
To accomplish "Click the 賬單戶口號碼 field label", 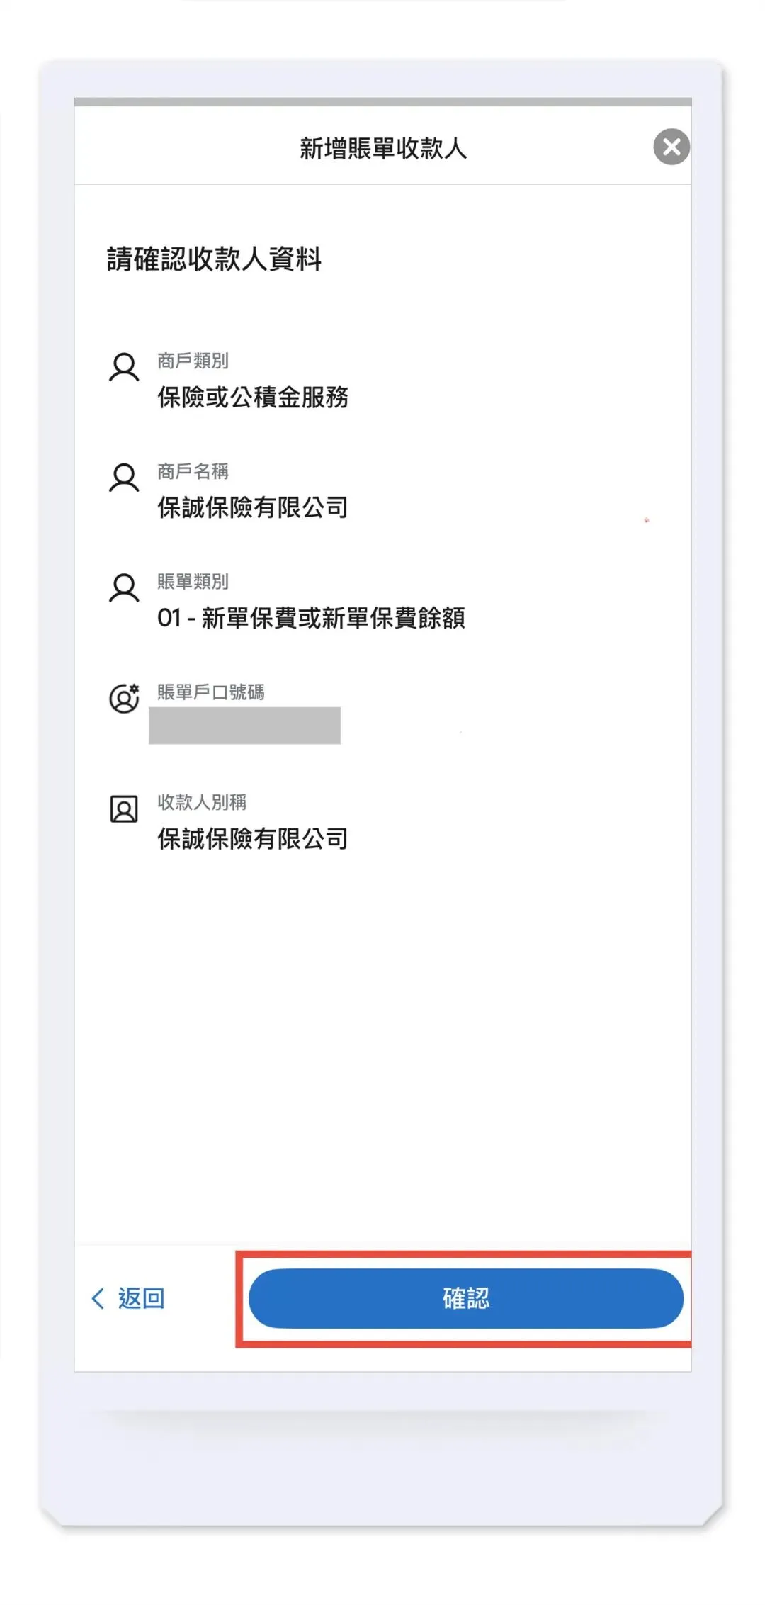I will tap(210, 692).
